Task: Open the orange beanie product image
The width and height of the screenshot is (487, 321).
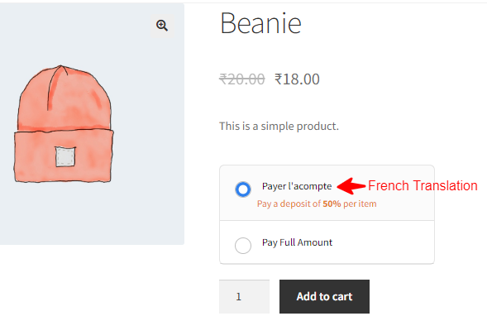Action: [64, 123]
